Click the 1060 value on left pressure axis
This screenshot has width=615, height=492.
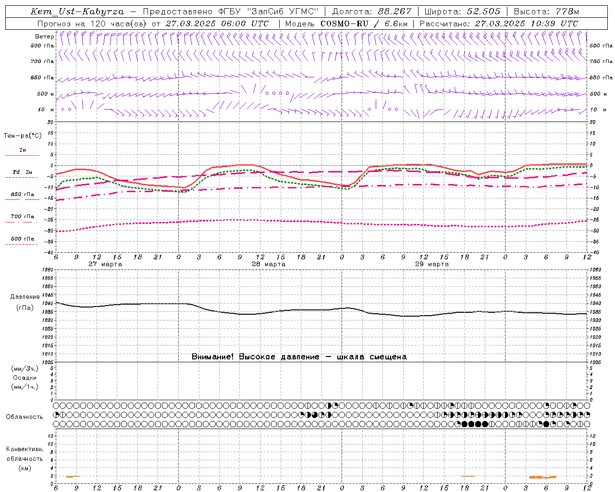pos(49,270)
